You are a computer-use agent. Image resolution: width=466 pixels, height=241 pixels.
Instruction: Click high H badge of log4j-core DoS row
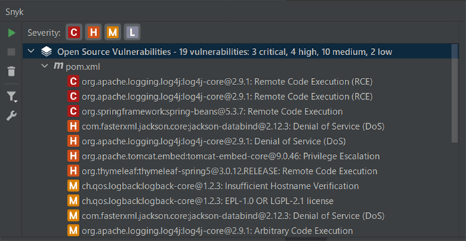click(x=73, y=141)
